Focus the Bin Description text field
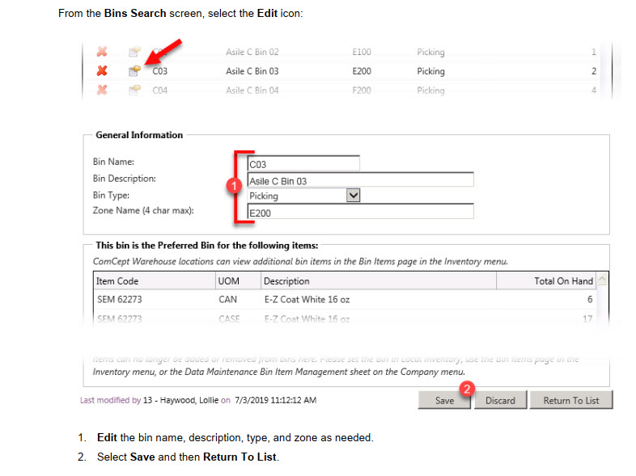Viewport: 636px width, 476px height. pyautogui.click(x=359, y=180)
